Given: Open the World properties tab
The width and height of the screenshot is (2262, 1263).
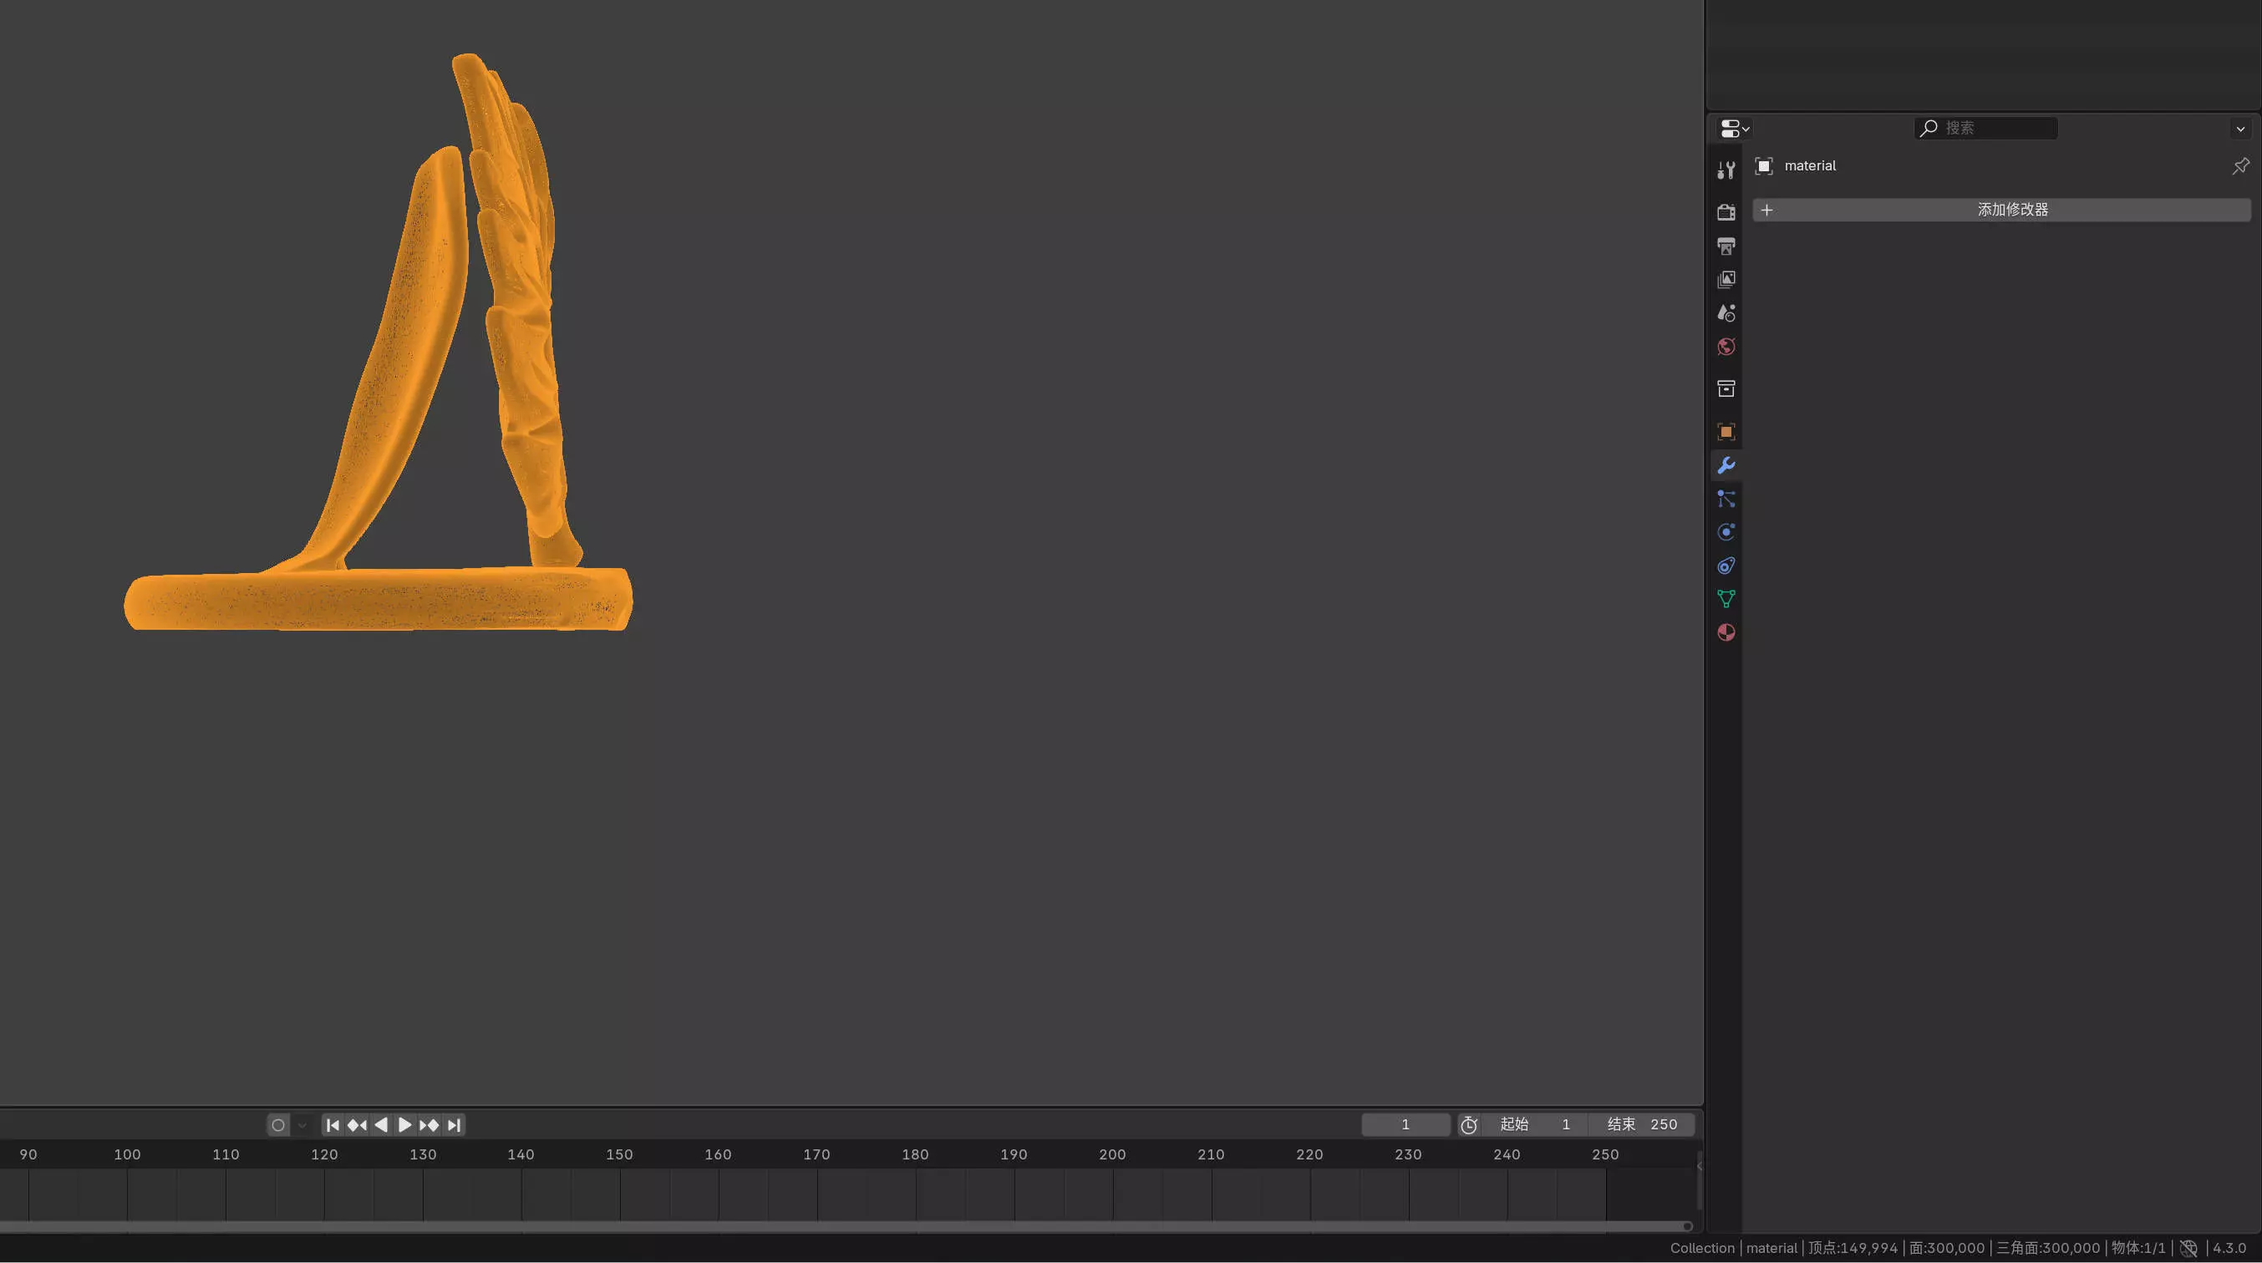Looking at the screenshot, I should (1726, 347).
